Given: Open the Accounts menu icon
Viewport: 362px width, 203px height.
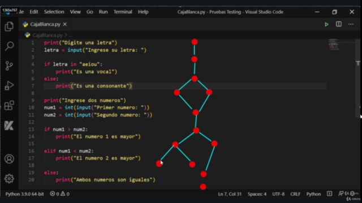Looking at the screenshot, I should click(x=9, y=159).
